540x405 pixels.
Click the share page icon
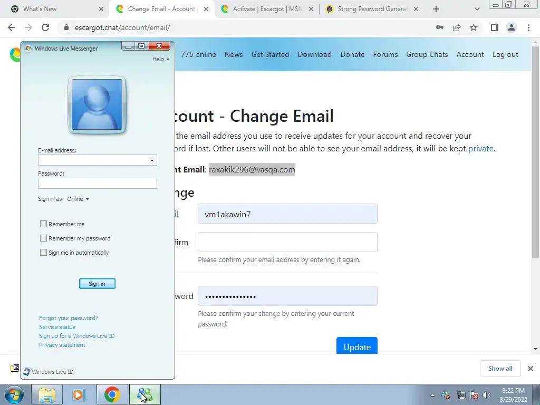click(457, 27)
